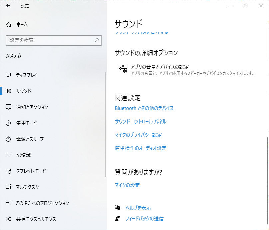Click the help chat bubble icon
The image size is (269, 230).
click(x=118, y=208)
